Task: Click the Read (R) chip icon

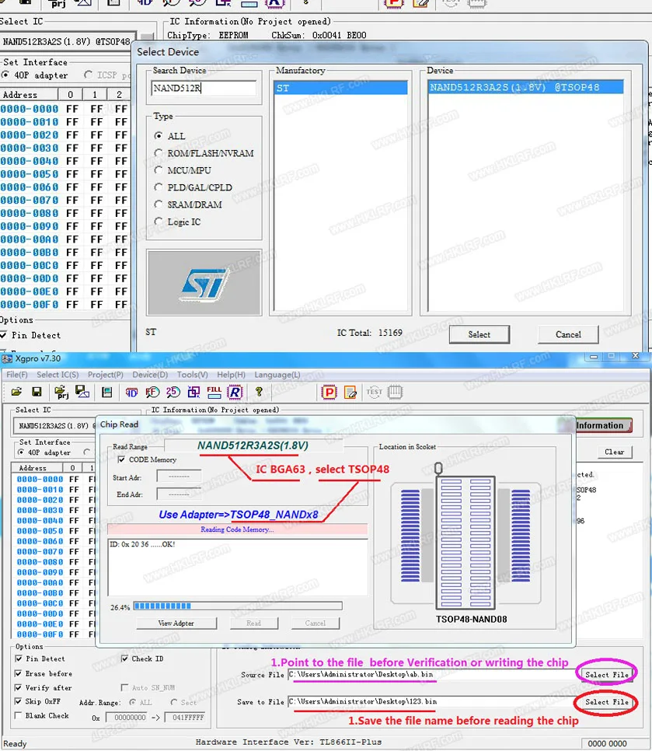Action: (235, 393)
